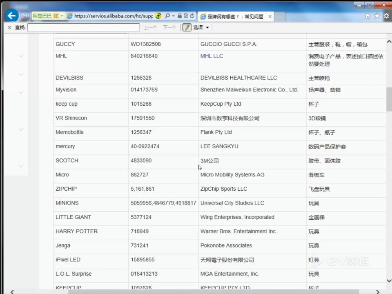Screen dimensions: 392x294
Task: Click the vertical scrollbar thumb
Action: coord(389,99)
